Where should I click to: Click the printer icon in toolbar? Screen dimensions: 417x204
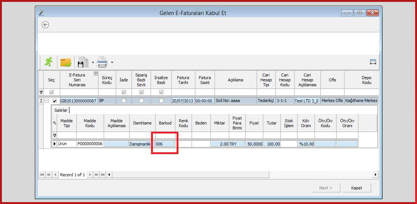click(x=103, y=62)
